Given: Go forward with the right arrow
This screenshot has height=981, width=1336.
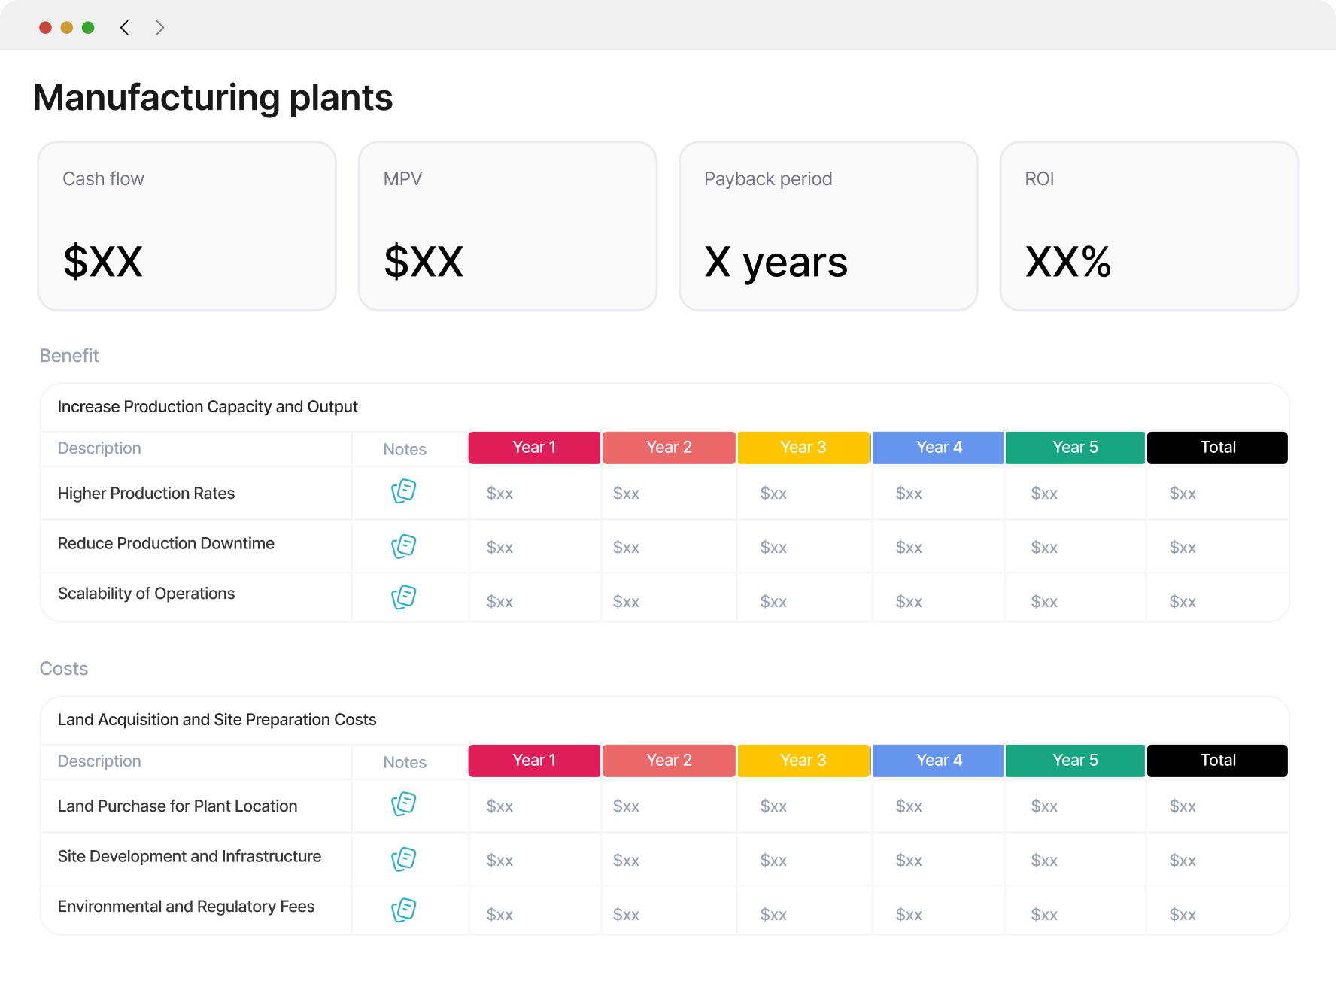Looking at the screenshot, I should tap(159, 28).
